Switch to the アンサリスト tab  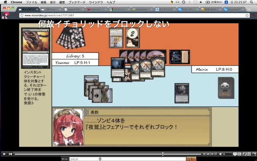click(165, 10)
